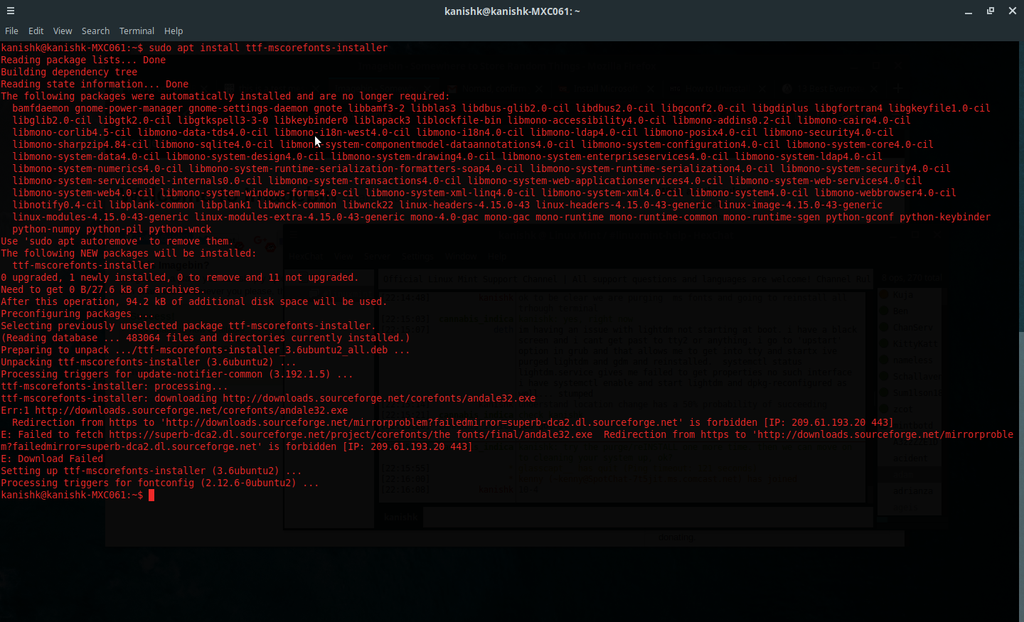Image resolution: width=1024 pixels, height=622 pixels.
Task: Click 'Need to get 0 B/27.6 kB of archives.'
Action: coord(103,289)
